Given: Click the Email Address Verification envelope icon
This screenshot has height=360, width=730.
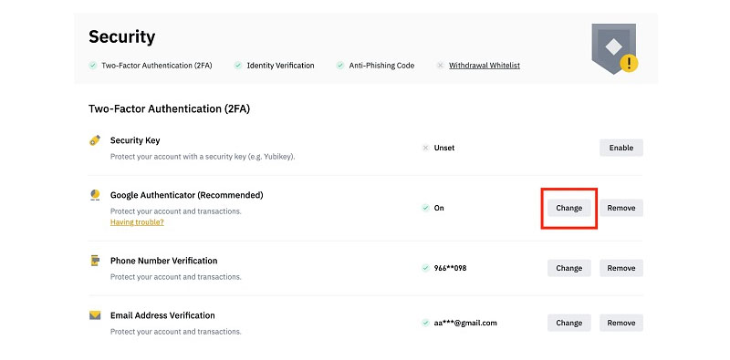Looking at the screenshot, I should coord(95,315).
